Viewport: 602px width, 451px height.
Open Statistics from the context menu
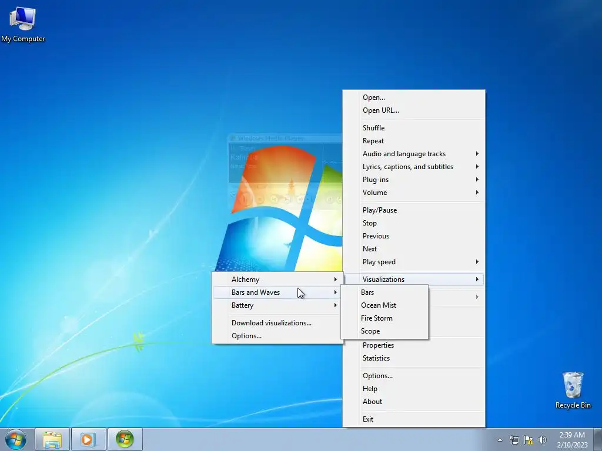414,358
